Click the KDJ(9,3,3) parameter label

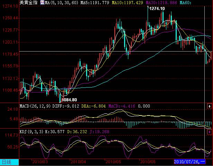click(31, 132)
